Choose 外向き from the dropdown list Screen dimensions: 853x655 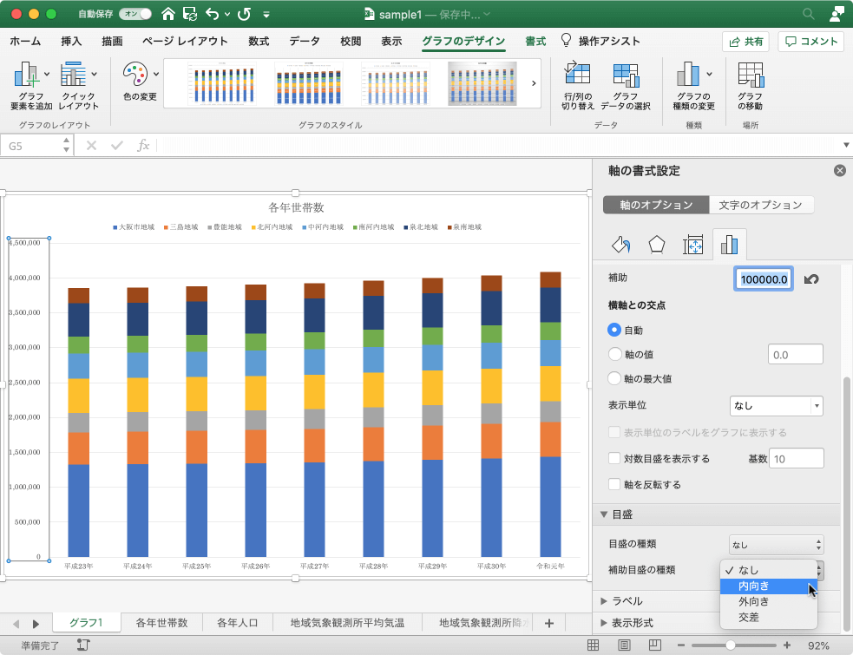point(753,601)
